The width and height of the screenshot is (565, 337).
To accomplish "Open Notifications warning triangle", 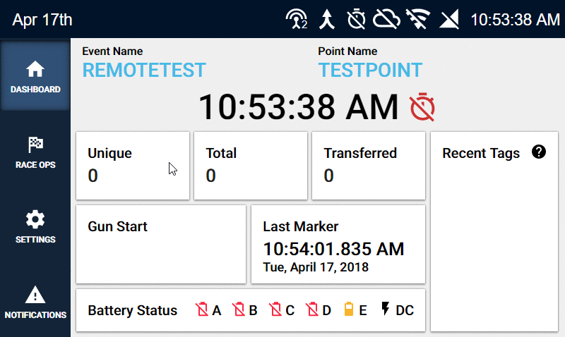I will [x=35, y=295].
